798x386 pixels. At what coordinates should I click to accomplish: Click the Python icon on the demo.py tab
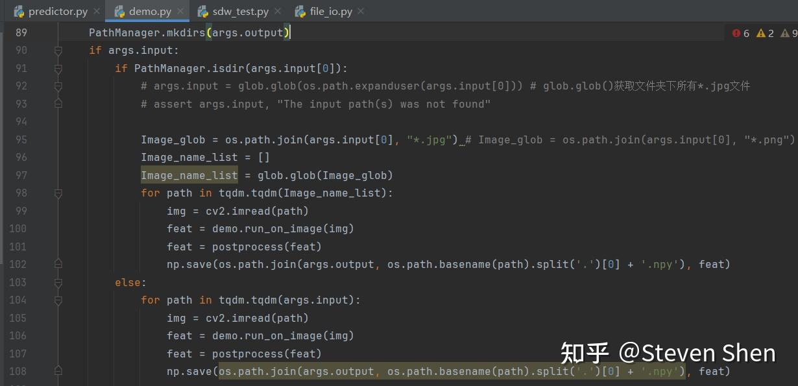click(119, 11)
